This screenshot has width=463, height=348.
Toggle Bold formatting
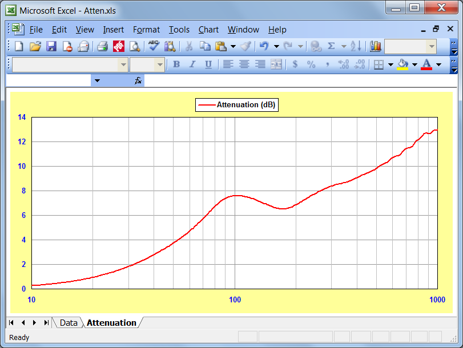click(176, 64)
